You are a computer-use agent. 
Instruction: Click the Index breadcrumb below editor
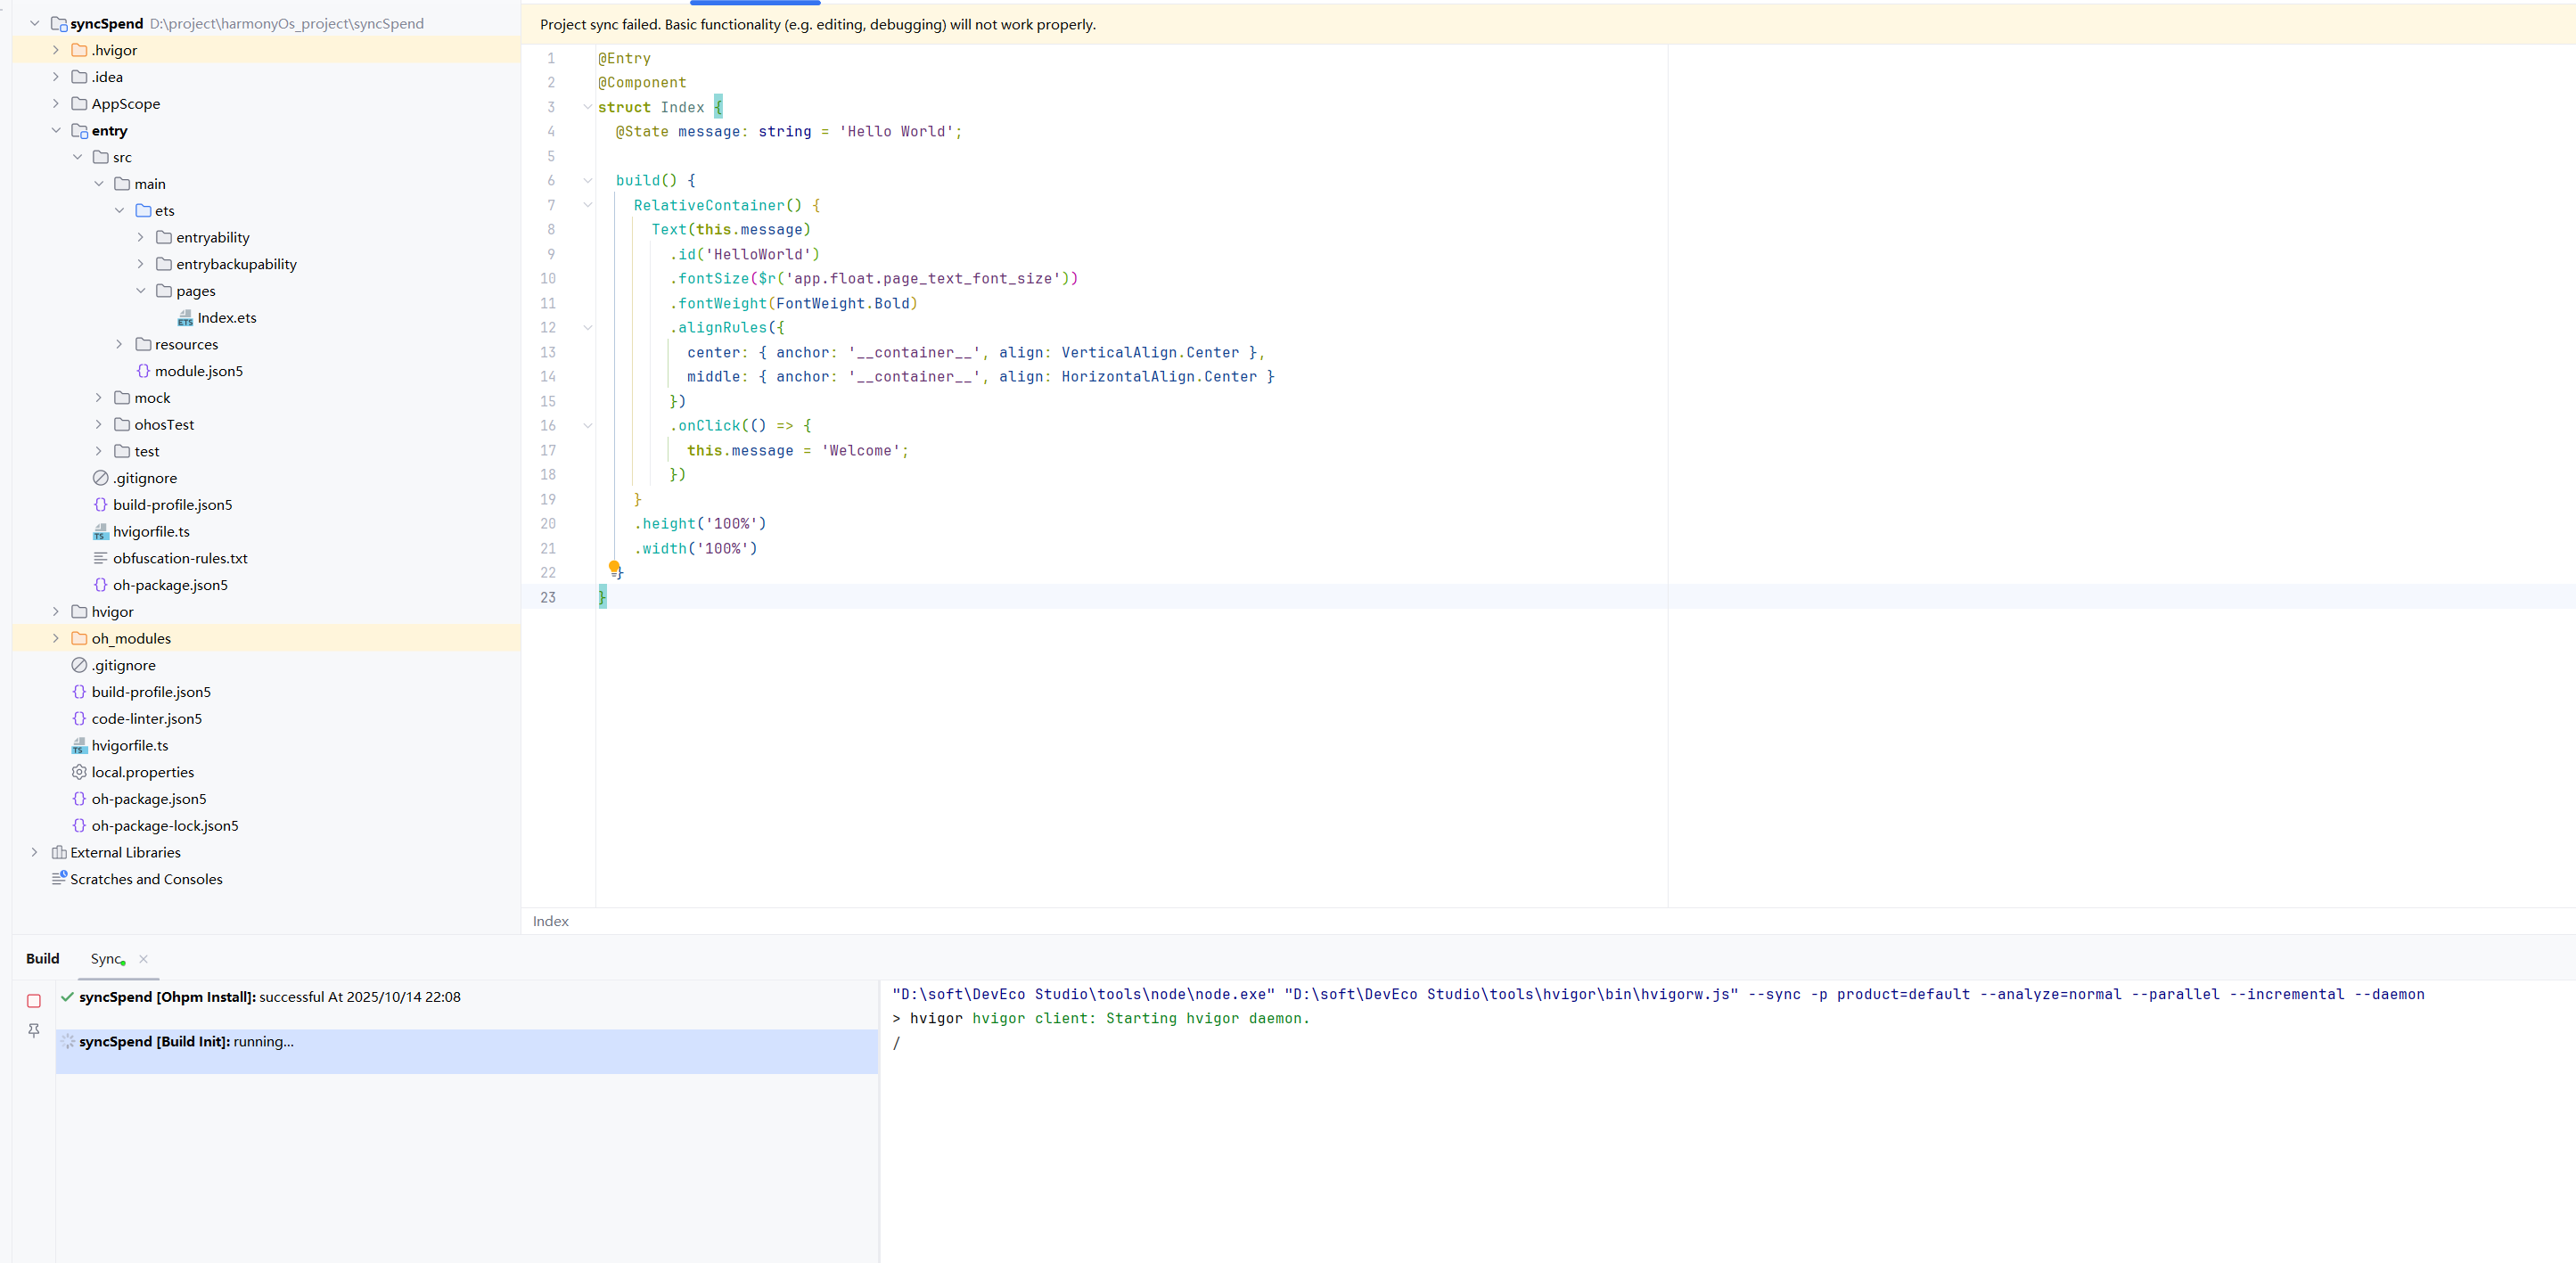550,921
